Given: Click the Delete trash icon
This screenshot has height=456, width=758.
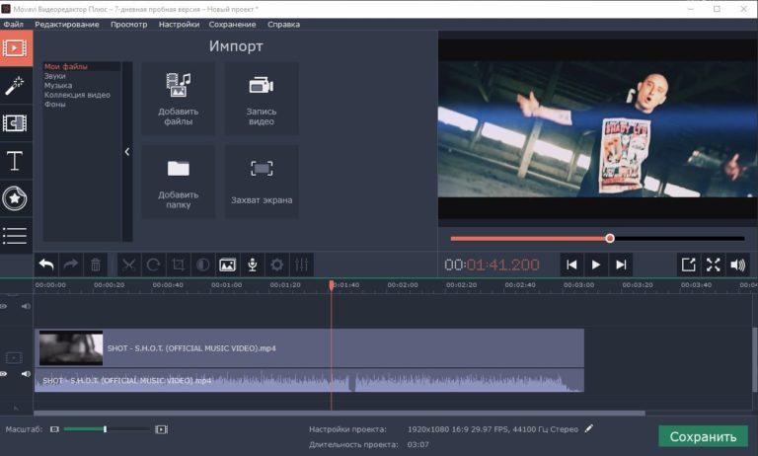Looking at the screenshot, I should (x=96, y=265).
